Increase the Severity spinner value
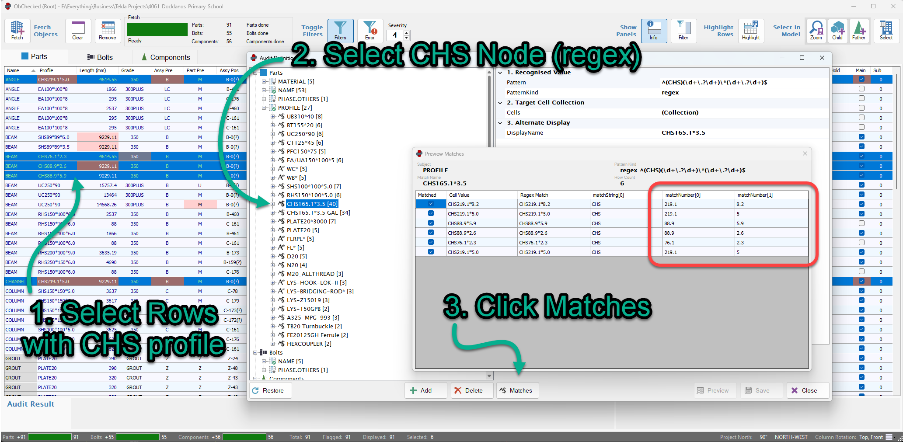The image size is (903, 442). click(x=407, y=33)
